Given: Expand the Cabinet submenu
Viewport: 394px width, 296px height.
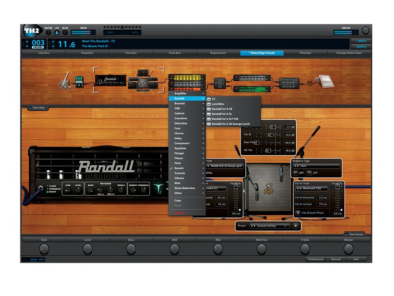Looking at the screenshot, I should pyautogui.click(x=187, y=113).
